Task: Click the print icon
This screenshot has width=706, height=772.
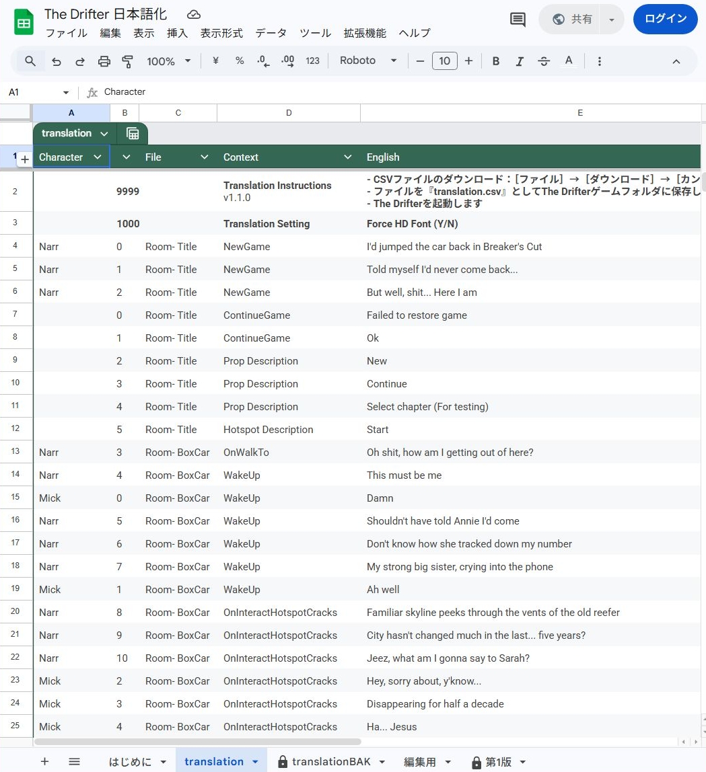Action: pos(104,61)
